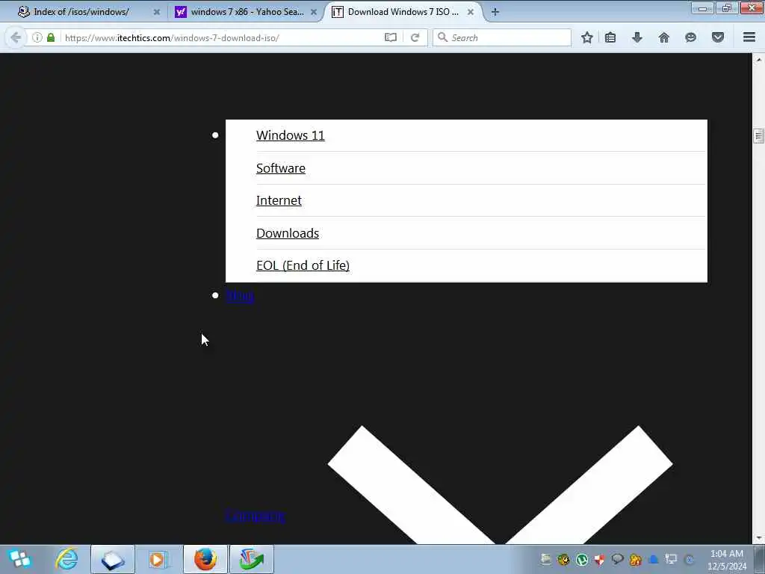The image size is (765, 574).
Task: Click the blue bell tray icon
Action: (x=654, y=559)
